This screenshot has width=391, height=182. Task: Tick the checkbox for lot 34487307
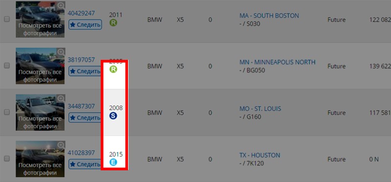(x=7, y=112)
